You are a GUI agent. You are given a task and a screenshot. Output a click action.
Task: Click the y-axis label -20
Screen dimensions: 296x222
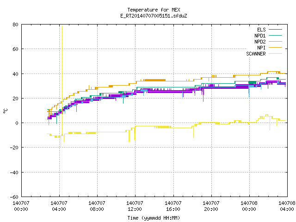pyautogui.click(x=14, y=148)
